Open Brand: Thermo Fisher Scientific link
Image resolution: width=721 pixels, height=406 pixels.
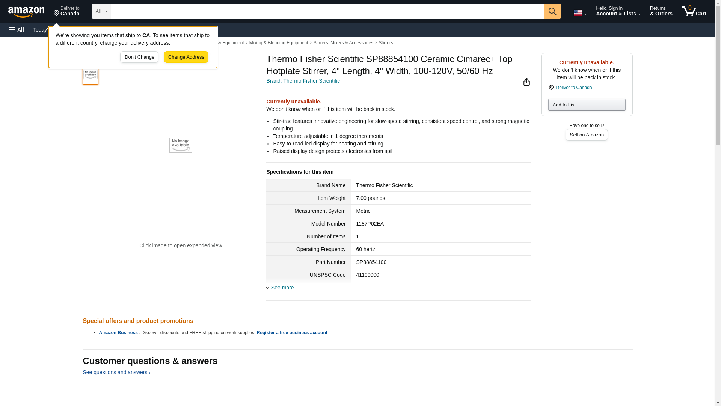click(303, 81)
